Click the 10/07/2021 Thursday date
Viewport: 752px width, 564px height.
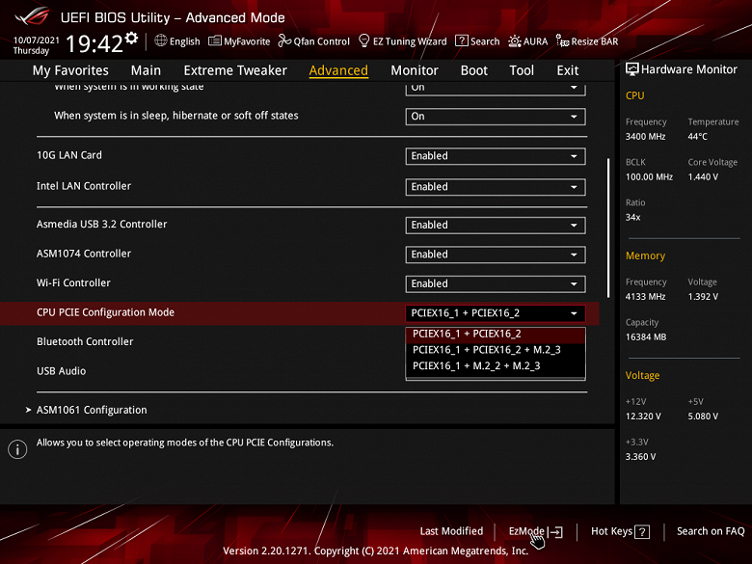[x=36, y=45]
